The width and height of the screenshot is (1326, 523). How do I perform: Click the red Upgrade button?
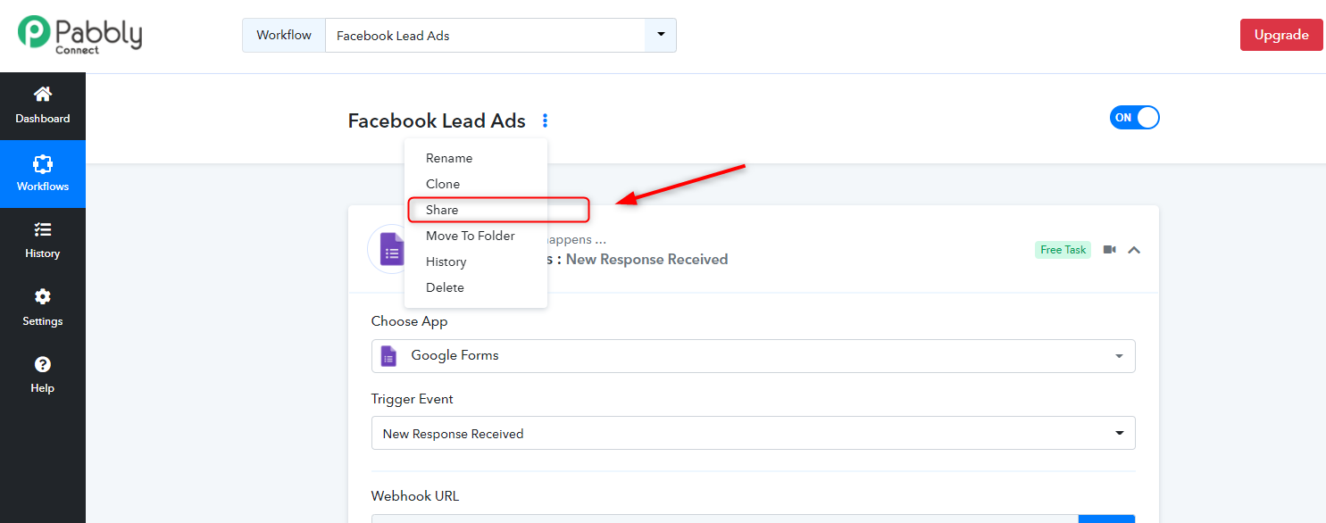point(1281,35)
